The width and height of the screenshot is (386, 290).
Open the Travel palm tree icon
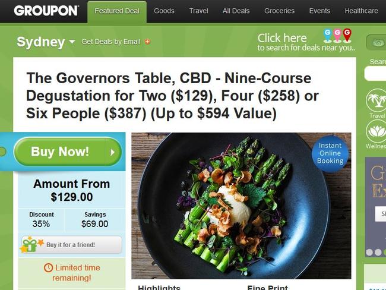[376, 100]
